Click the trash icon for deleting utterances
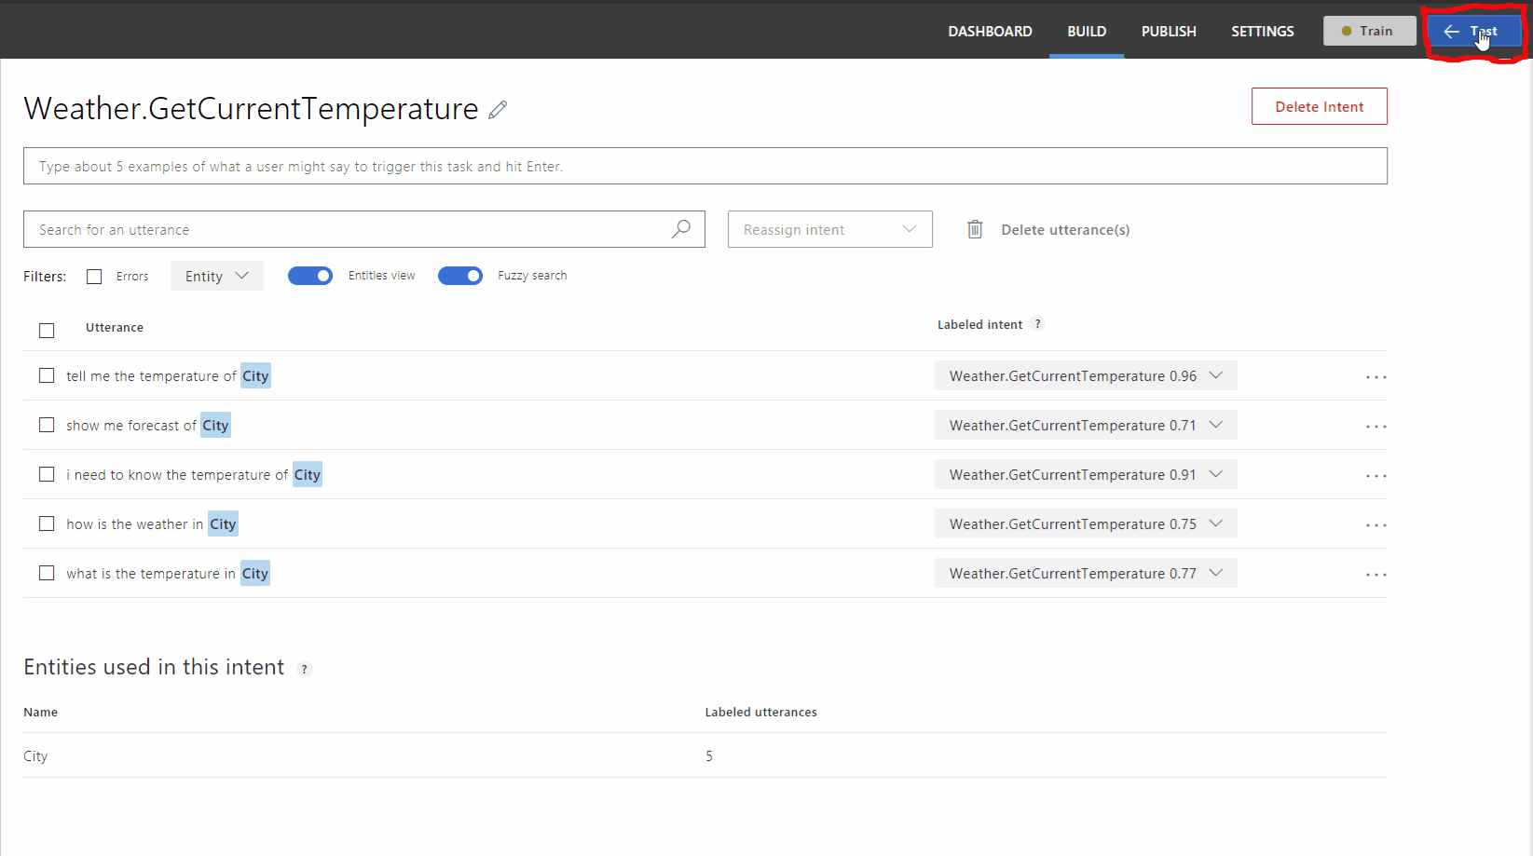This screenshot has width=1533, height=856. pyautogui.click(x=975, y=229)
